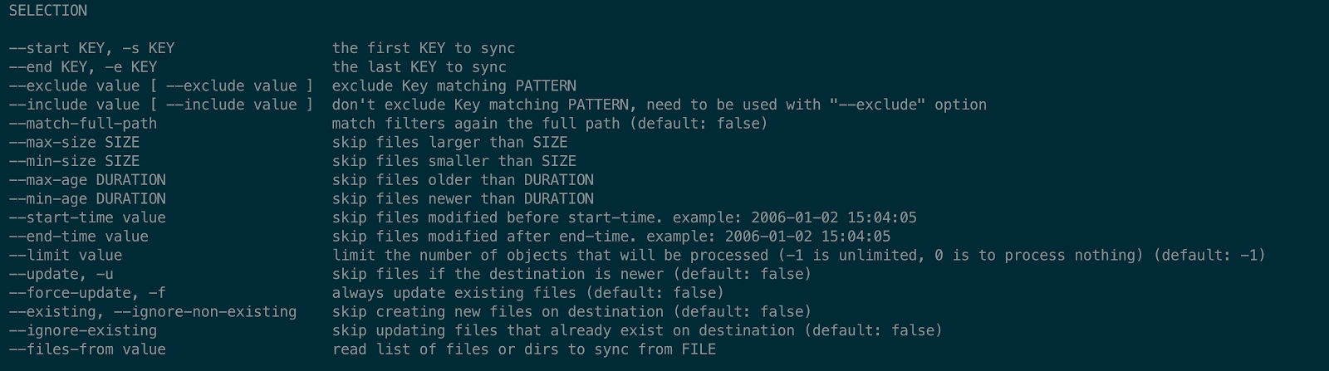Image resolution: width=1329 pixels, height=371 pixels.
Task: Click the --force-update, -f flag
Action: (87, 293)
